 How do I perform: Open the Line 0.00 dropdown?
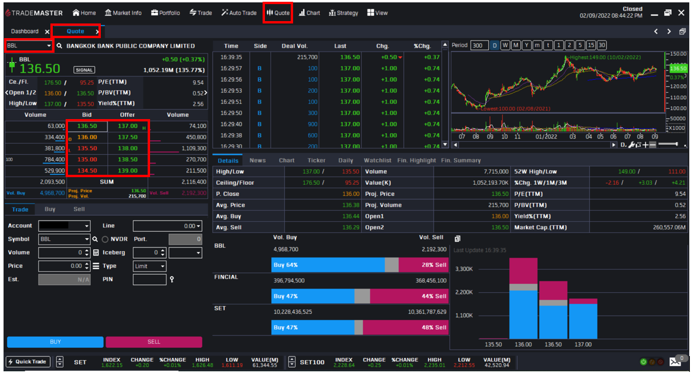pyautogui.click(x=167, y=226)
